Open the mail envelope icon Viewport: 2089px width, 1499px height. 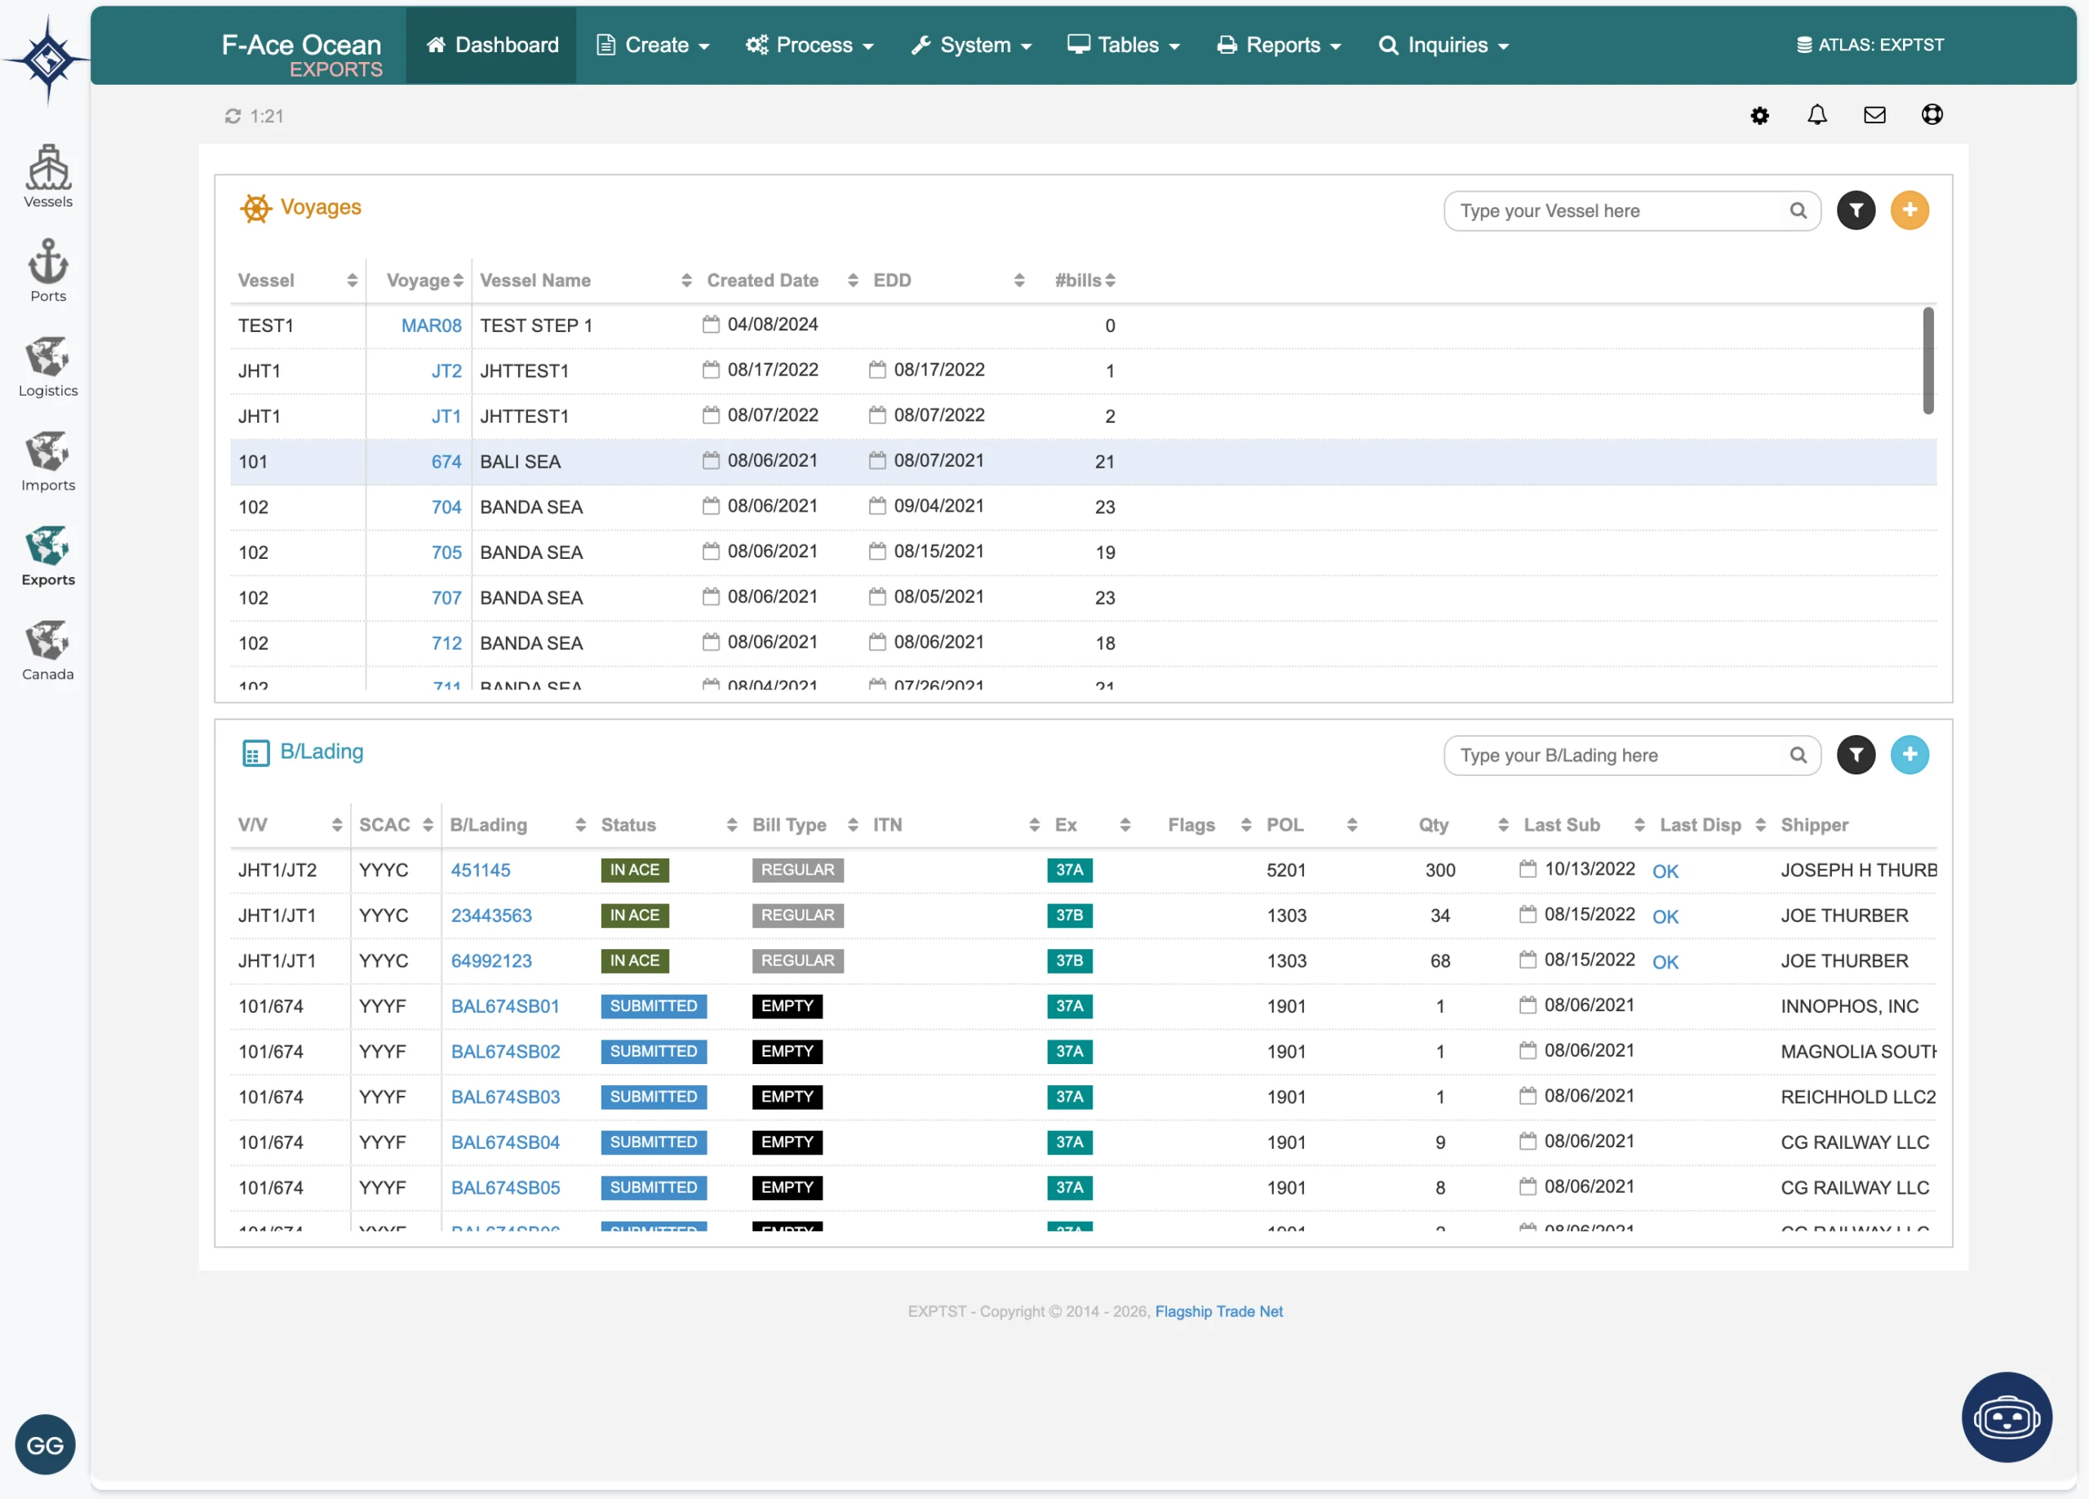coord(1874,115)
